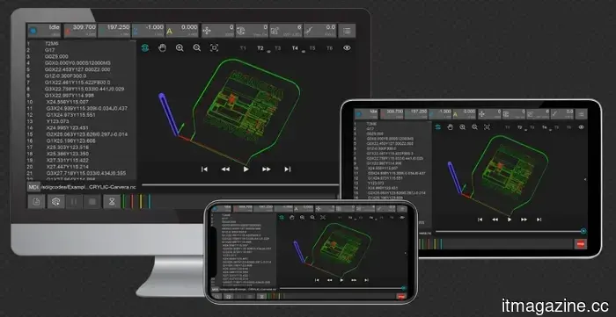Select the pan hand tool on the desktop monitor
Viewport: 616px width, 317px height.
pyautogui.click(x=162, y=47)
